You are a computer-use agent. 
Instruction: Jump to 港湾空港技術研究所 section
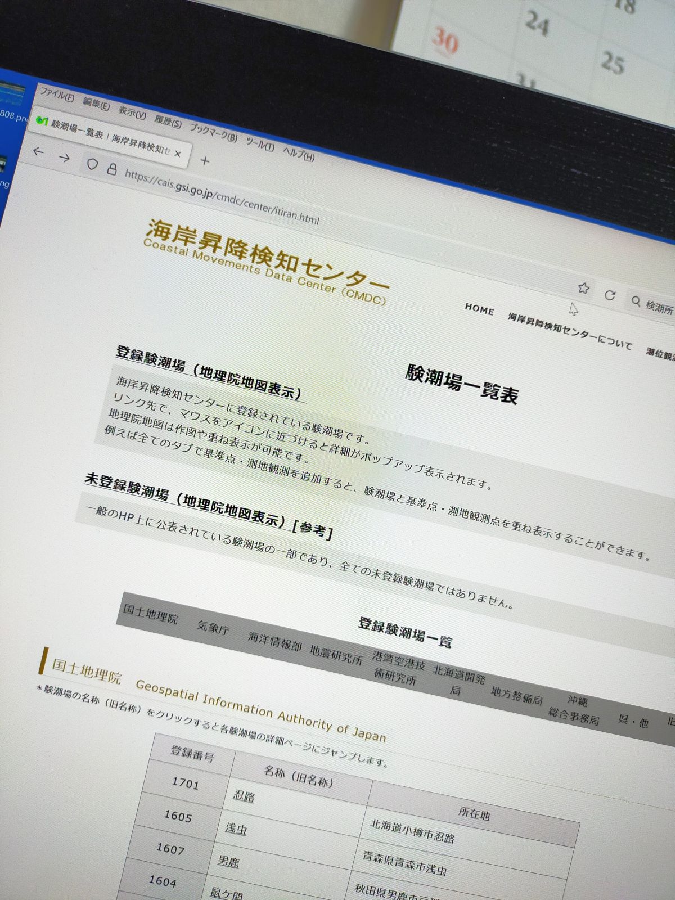(x=397, y=668)
